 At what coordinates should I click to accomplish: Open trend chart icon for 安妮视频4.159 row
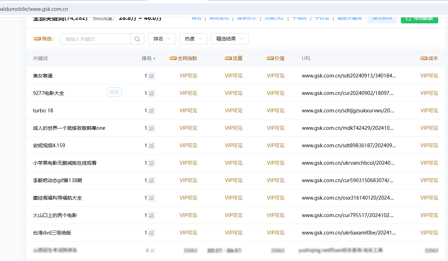pyautogui.click(x=151, y=146)
